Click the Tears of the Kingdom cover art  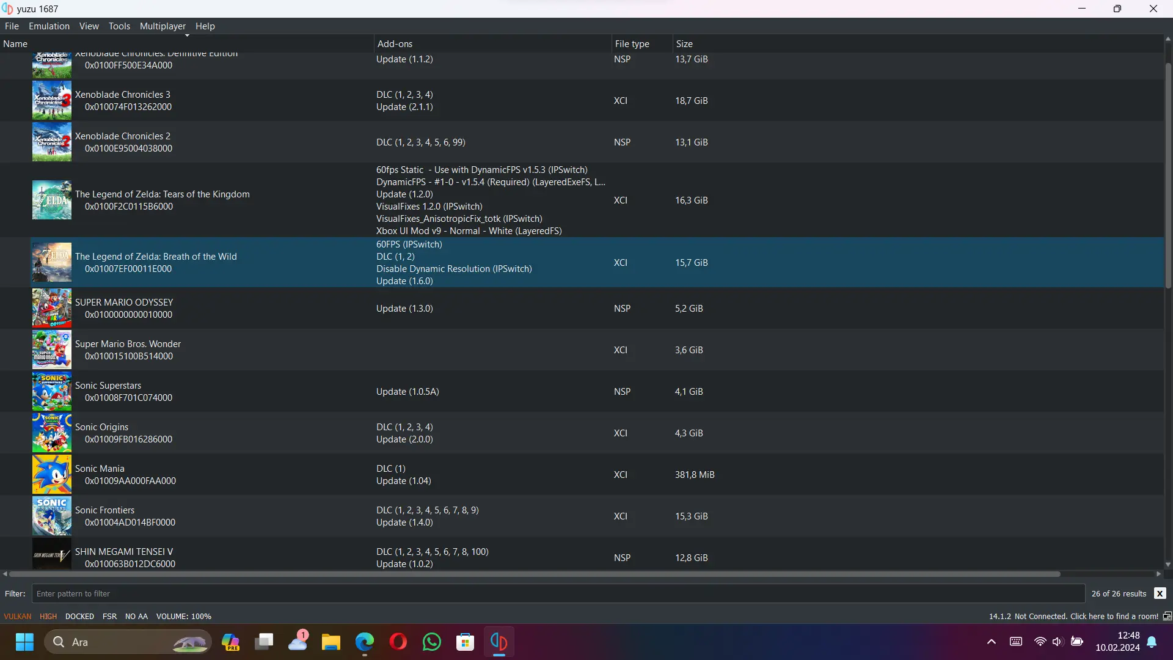pyautogui.click(x=52, y=200)
